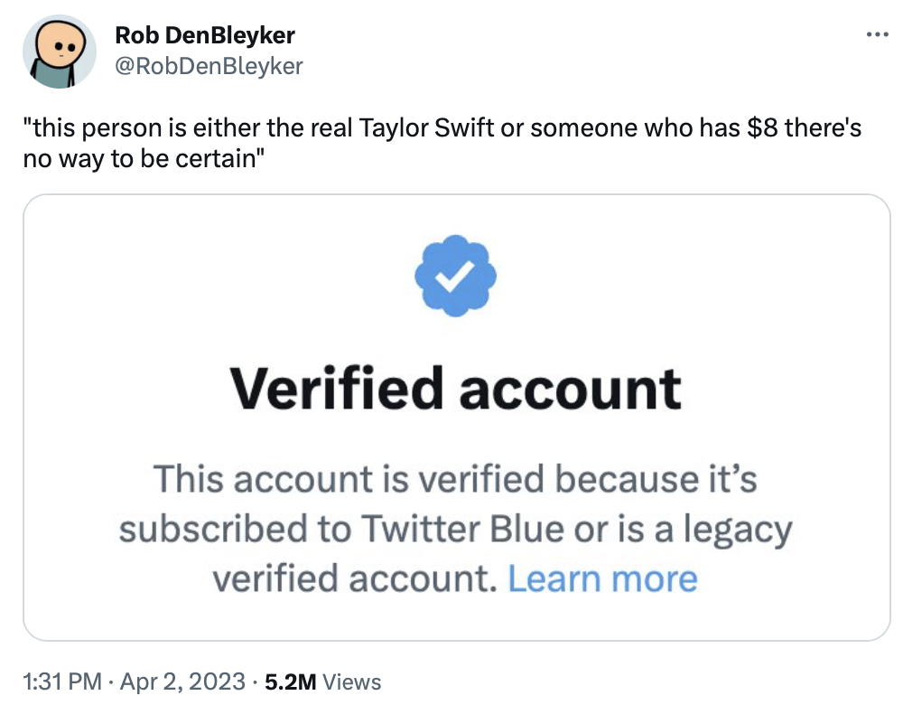The height and width of the screenshot is (705, 903).
Task: Click the Apr 2, 2023 date
Action: (182, 681)
